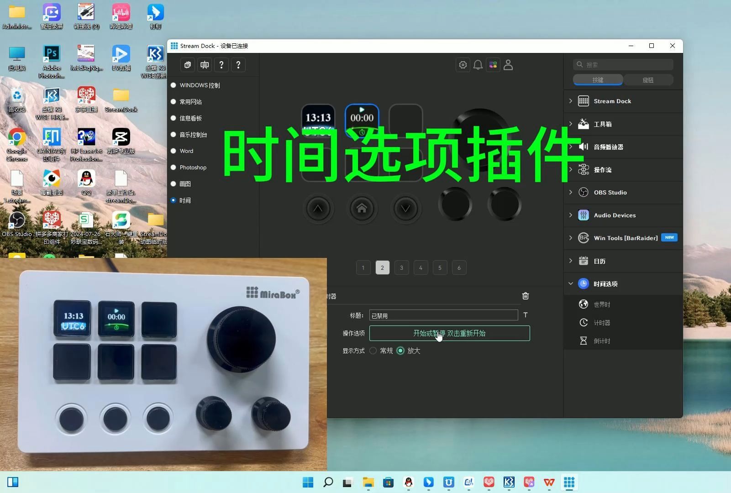
Task: Delete the timer action via trash icon
Action: pyautogui.click(x=525, y=296)
